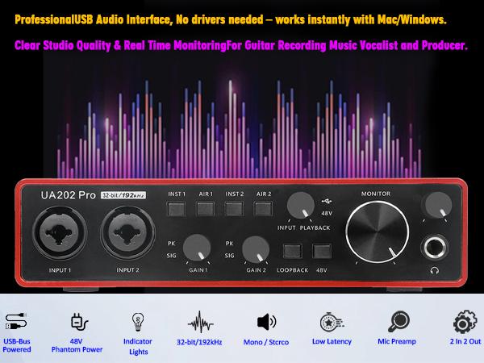Click the INPUT PLAYBACK mix knob
484x363 pixels.
coord(301,206)
